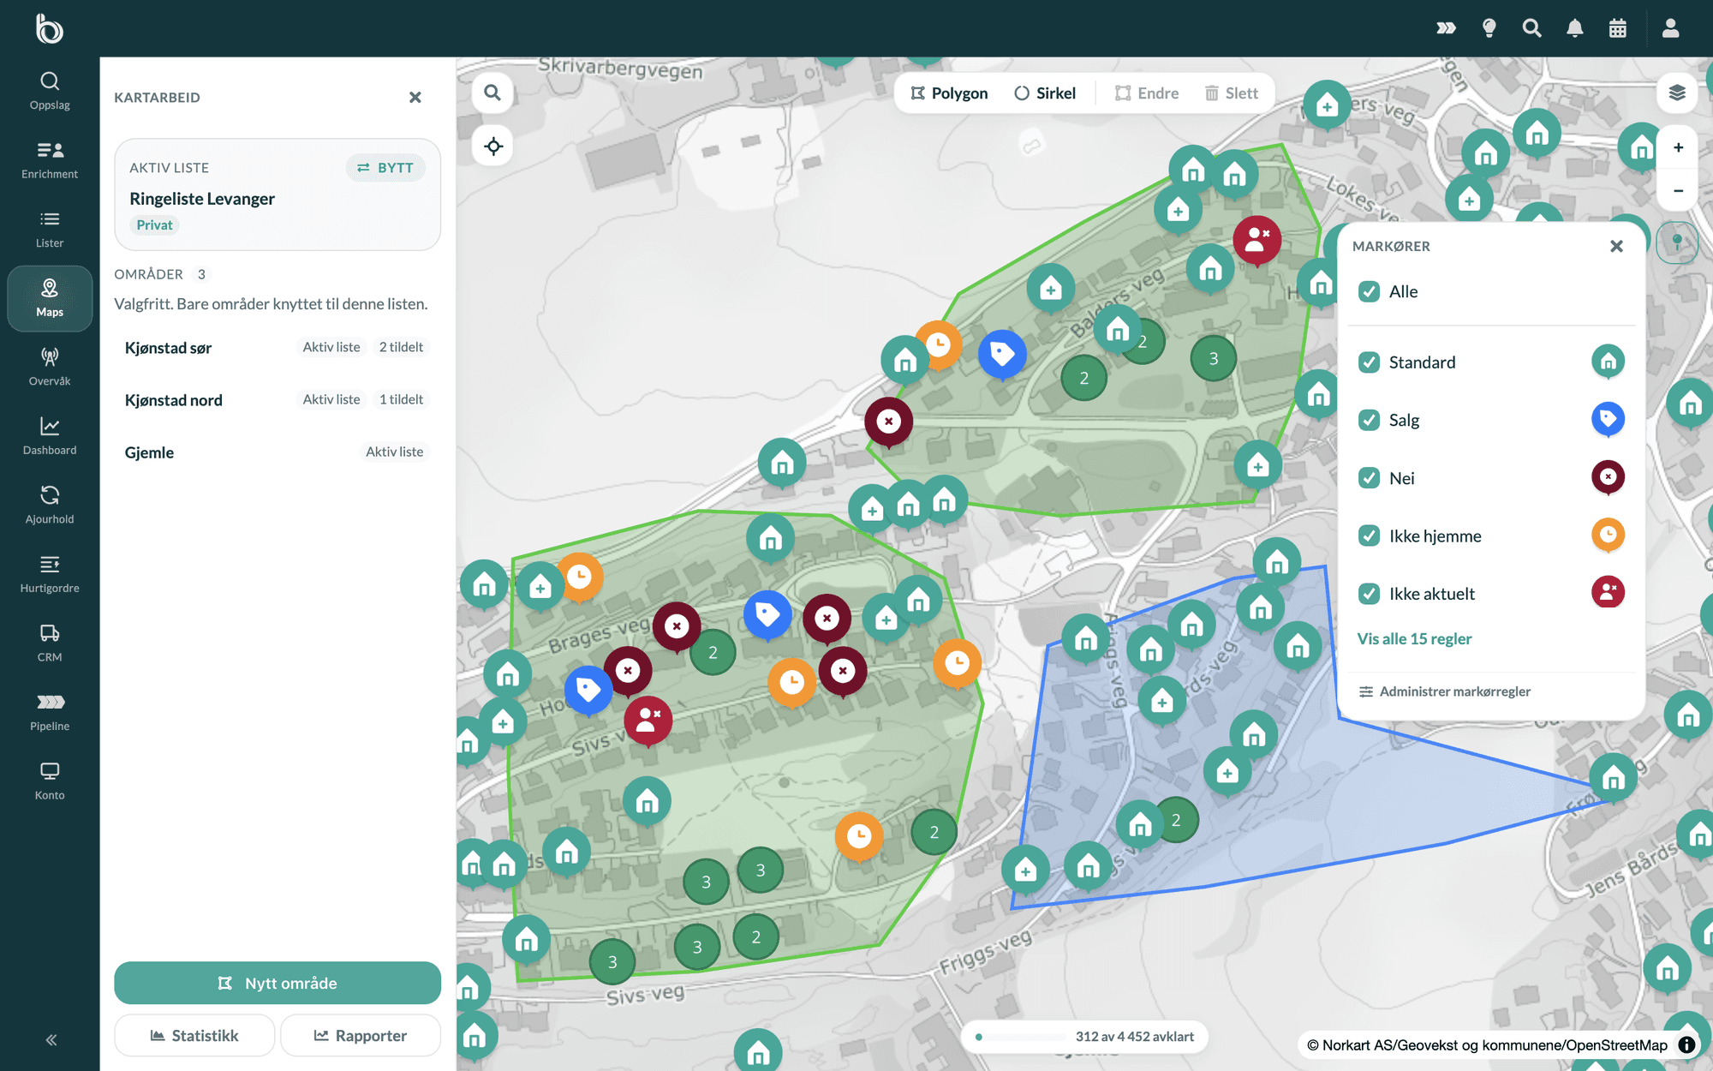This screenshot has width=1713, height=1071.
Task: Open notifications bell in top bar
Action: pos(1574,28)
